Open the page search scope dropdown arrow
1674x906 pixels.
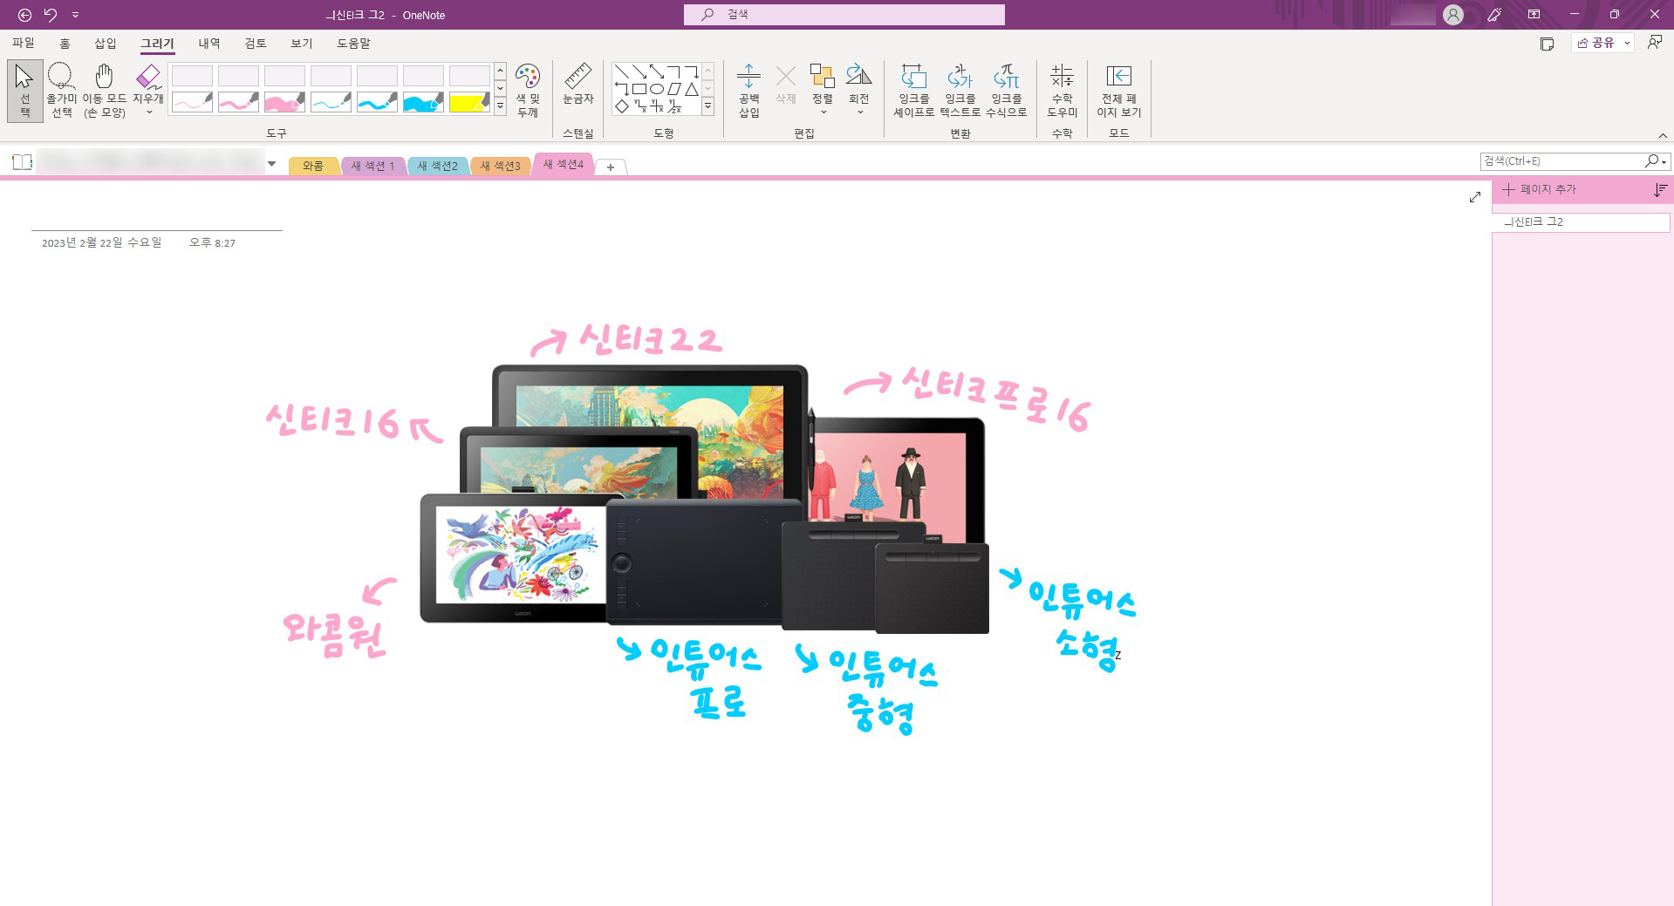[1664, 162]
